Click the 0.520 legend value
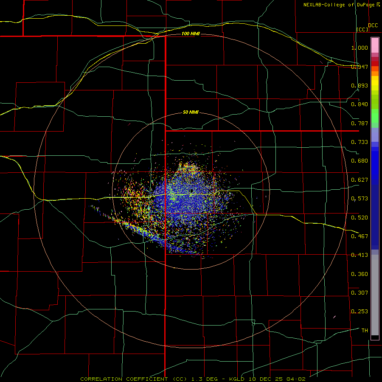The image size is (382, 382). (x=360, y=218)
